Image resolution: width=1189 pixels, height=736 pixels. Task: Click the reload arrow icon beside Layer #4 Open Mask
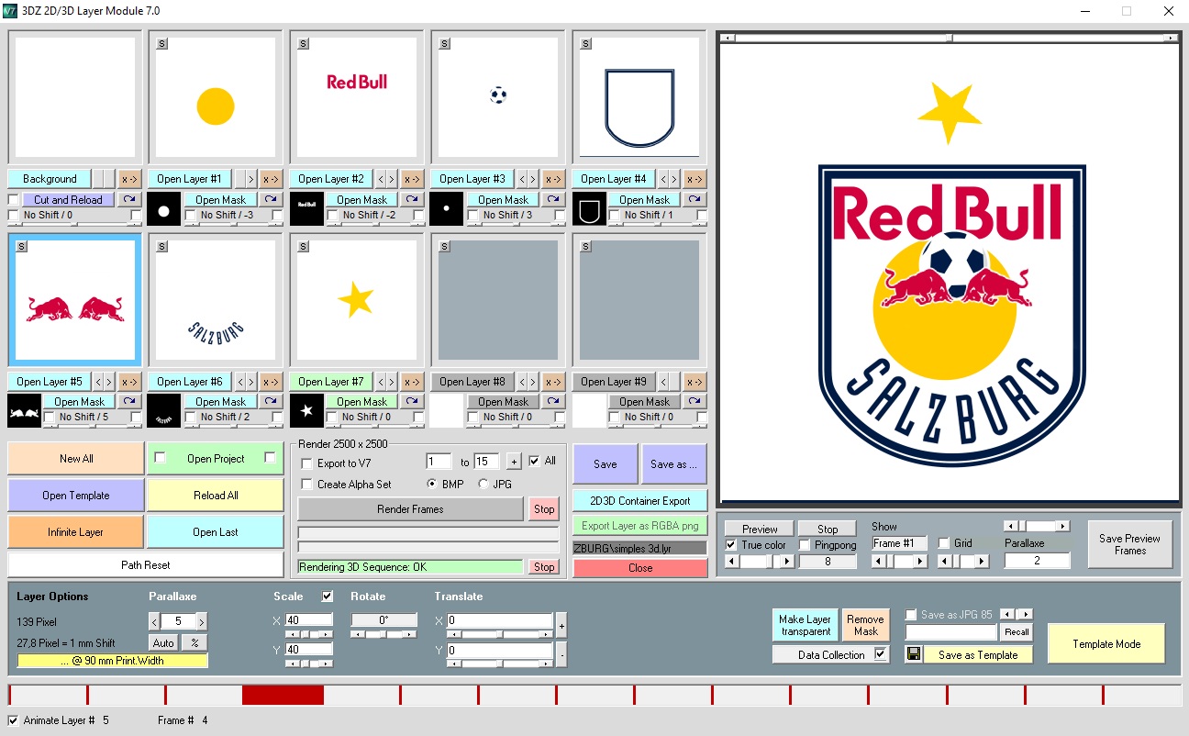point(695,199)
